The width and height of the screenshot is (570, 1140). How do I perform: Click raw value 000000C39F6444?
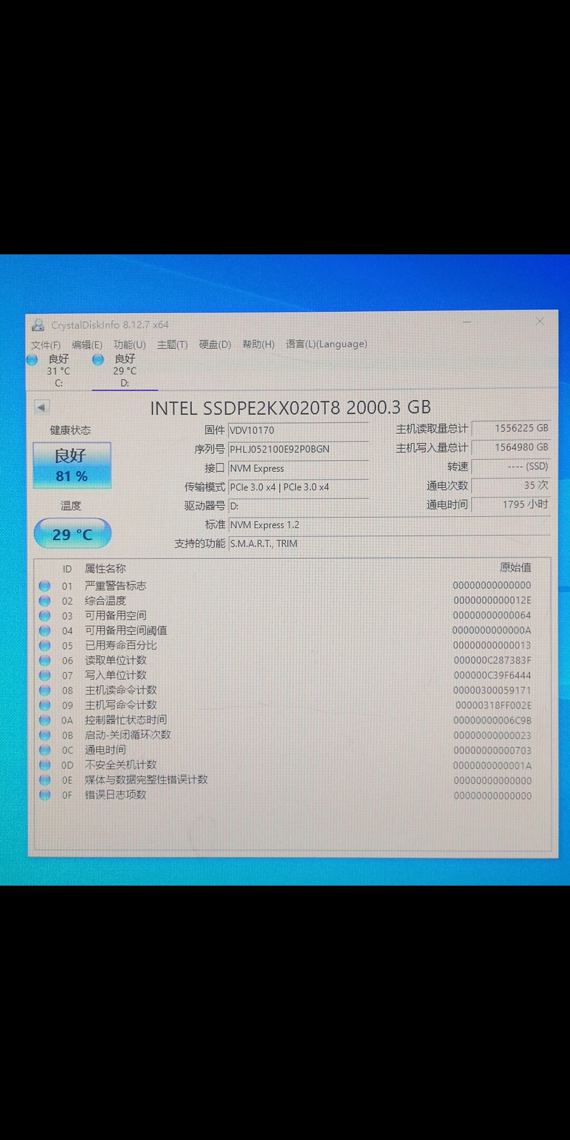coord(492,676)
